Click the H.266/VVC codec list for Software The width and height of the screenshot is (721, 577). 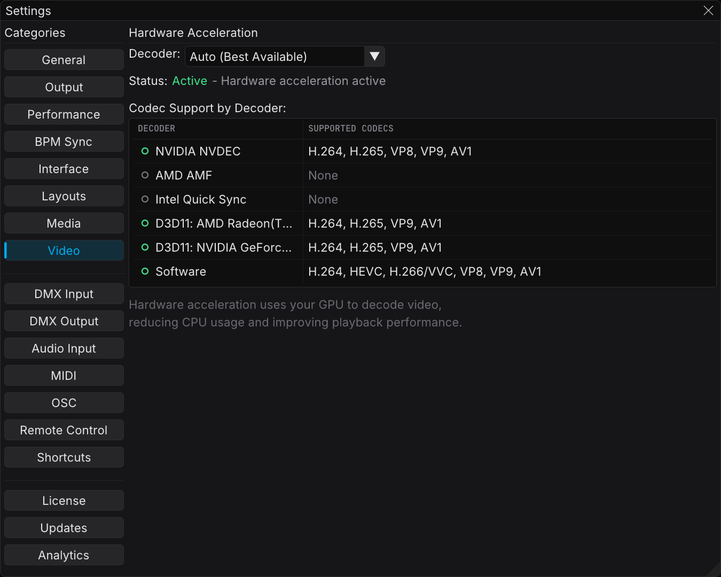click(x=425, y=271)
